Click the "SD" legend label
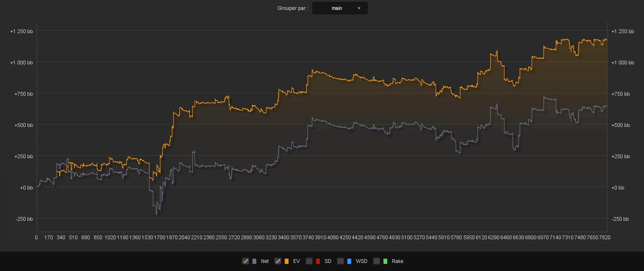The width and height of the screenshot is (644, 271). point(328,261)
